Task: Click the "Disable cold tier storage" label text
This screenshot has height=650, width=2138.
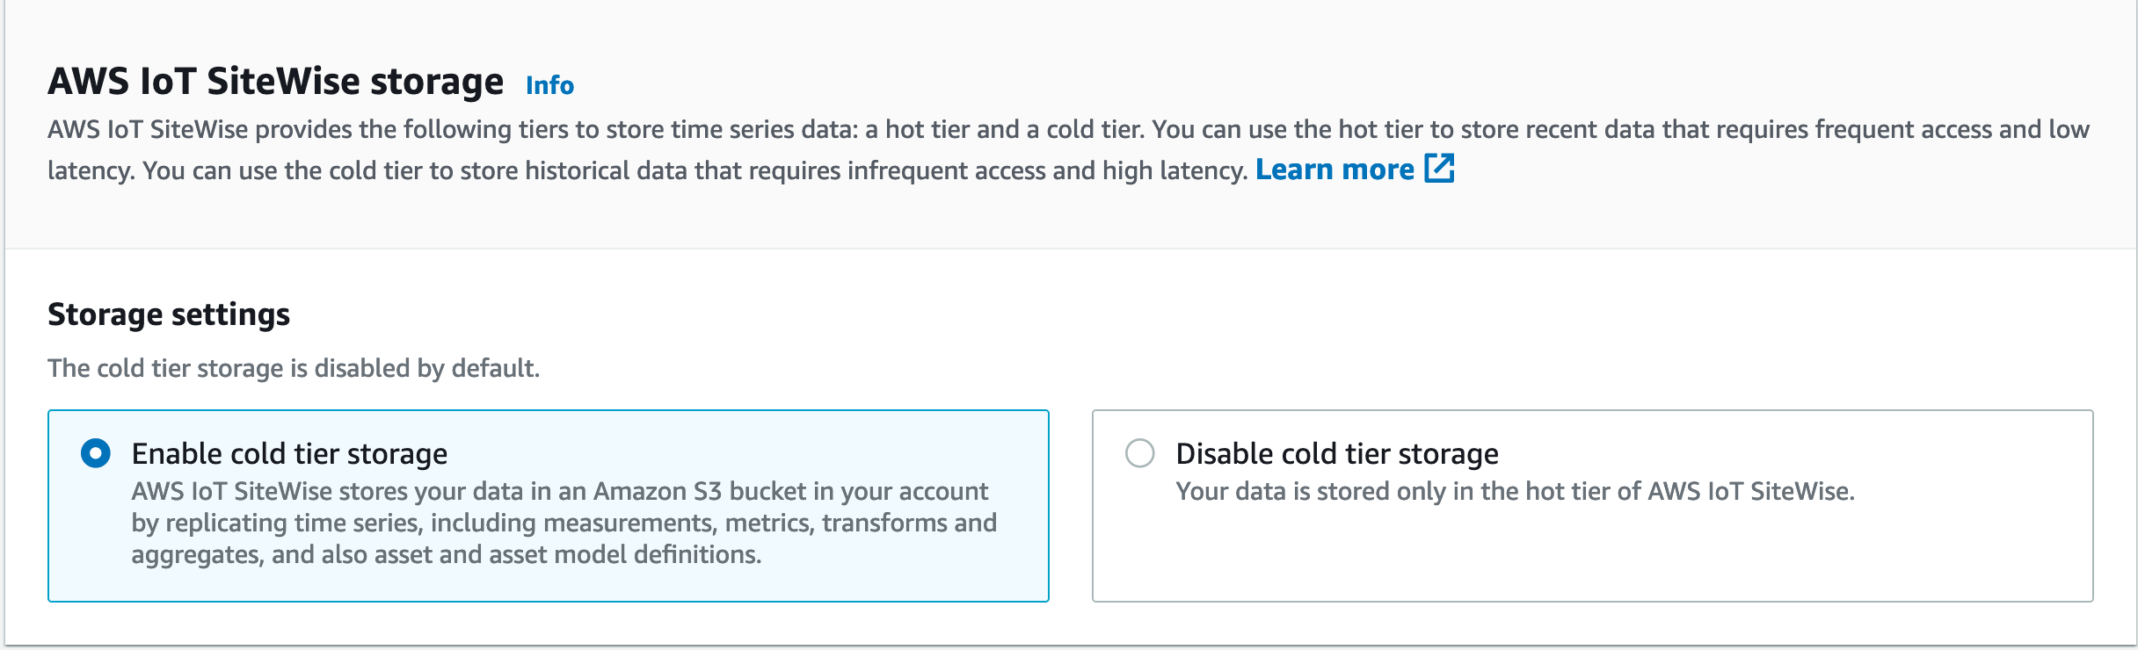Action: (x=1336, y=453)
